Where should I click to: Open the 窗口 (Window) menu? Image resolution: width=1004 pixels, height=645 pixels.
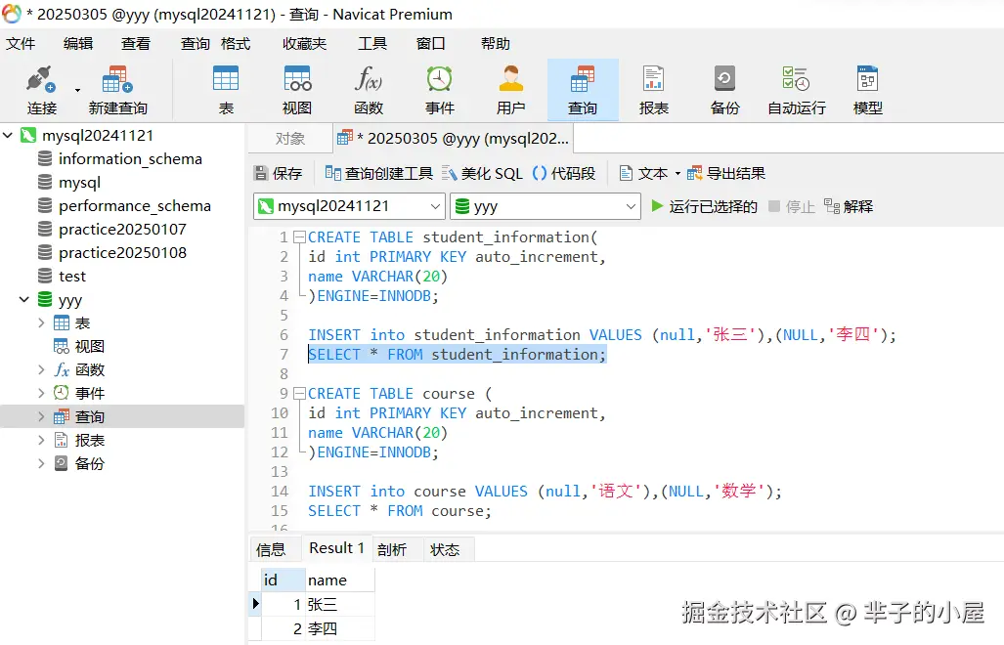tap(430, 44)
